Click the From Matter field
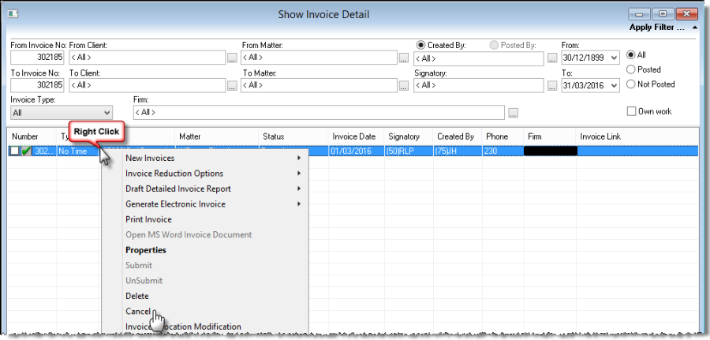Screen dimensions: 710x340 [x=319, y=58]
